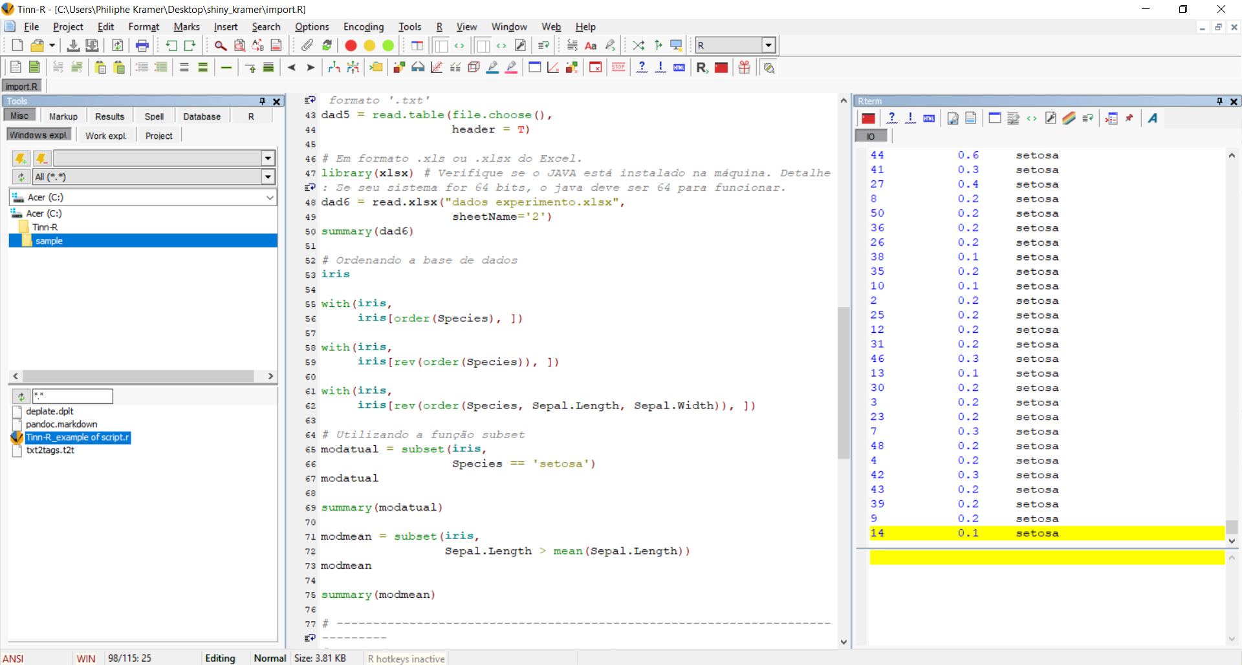Screen dimensions: 1242x665
Task: Open the dropdown arrow next to the Open icon
Action: [52, 45]
